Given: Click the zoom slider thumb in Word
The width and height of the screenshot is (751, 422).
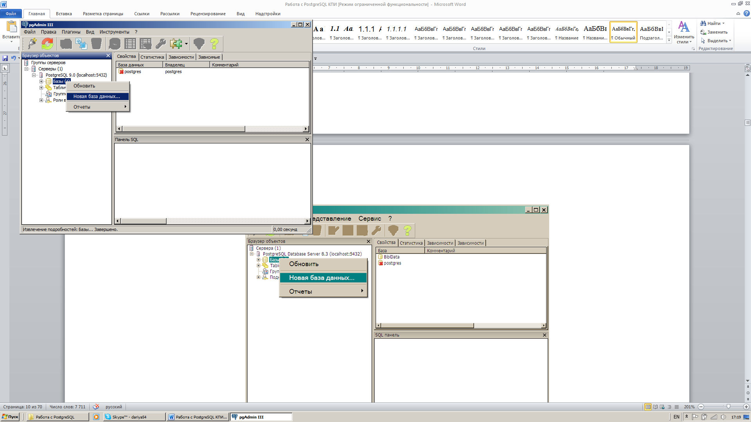Looking at the screenshot, I should point(728,407).
